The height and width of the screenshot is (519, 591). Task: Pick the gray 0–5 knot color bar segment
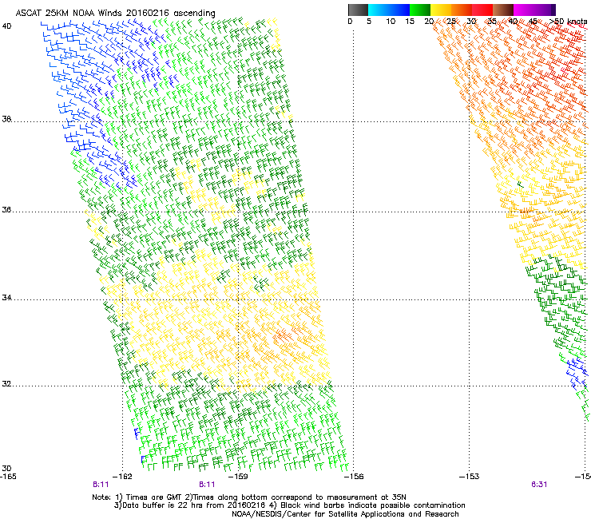(x=358, y=10)
